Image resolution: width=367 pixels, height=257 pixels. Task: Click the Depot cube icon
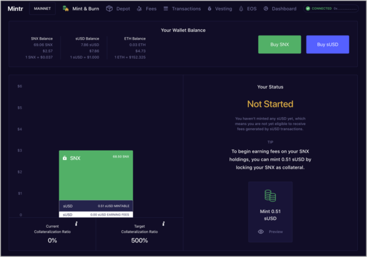tap(109, 9)
